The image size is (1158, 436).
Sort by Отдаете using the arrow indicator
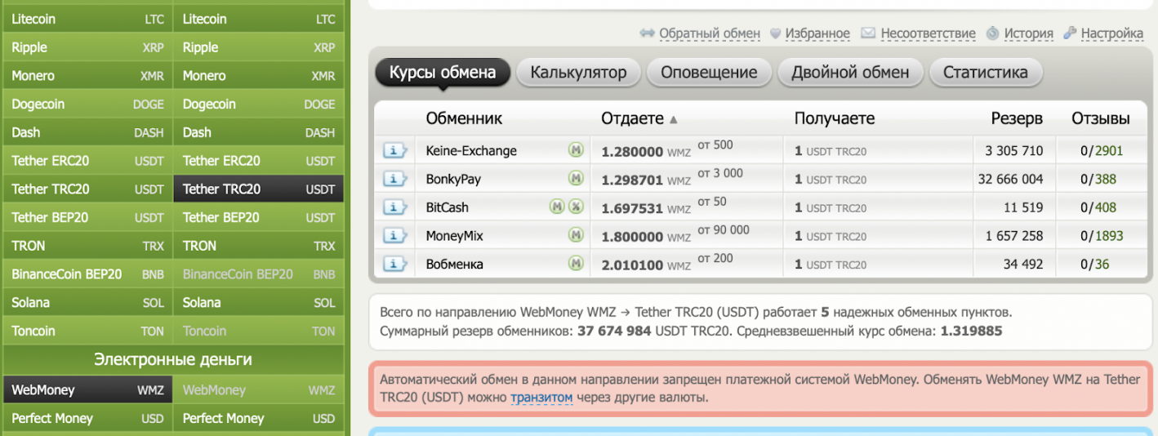tap(674, 119)
